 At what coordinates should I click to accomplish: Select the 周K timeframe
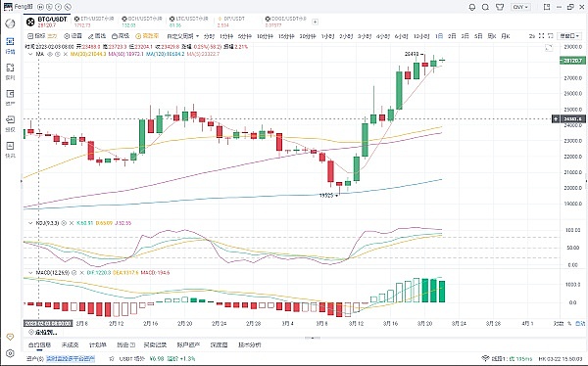[492, 36]
